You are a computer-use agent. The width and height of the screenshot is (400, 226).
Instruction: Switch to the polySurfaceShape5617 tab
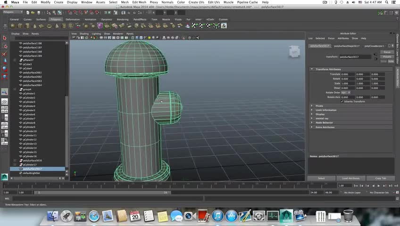[x=347, y=46]
